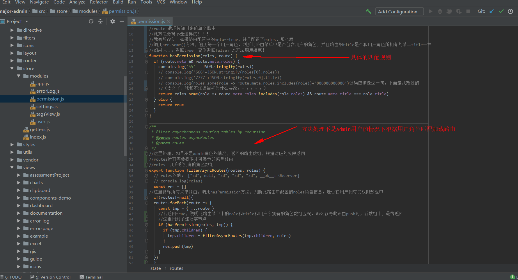
Task: Collapse the modules folder arrow
Action: 19,76
